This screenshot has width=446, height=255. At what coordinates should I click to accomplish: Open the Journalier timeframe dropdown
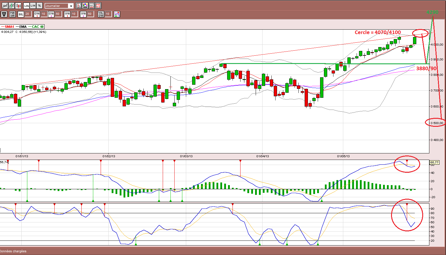[59, 6]
